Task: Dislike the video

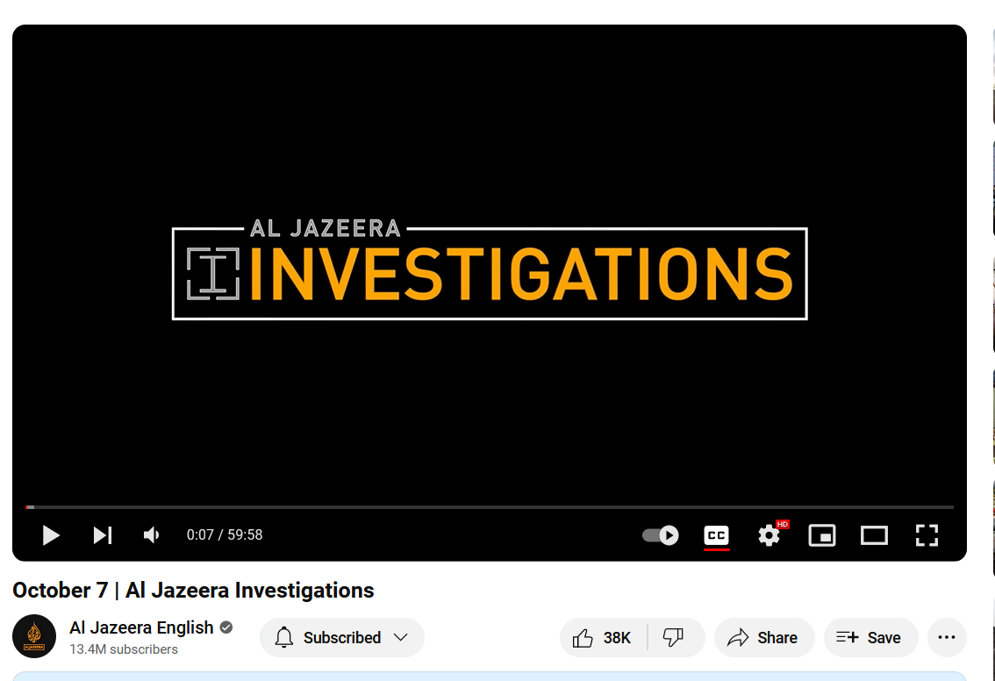Action: (674, 637)
